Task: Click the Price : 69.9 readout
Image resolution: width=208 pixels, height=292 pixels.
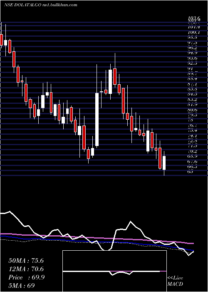Action: point(26,277)
